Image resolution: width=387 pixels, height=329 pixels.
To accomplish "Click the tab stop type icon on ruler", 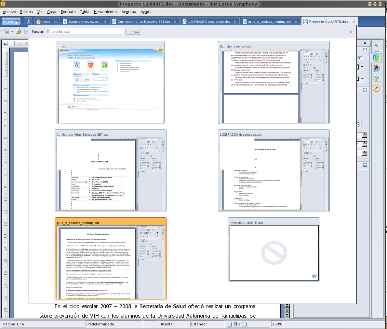I will [x=5, y=44].
